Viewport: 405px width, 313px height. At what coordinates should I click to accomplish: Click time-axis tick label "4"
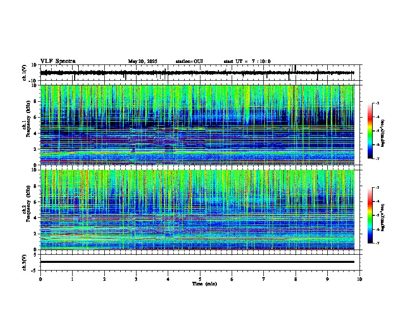coord(168,279)
